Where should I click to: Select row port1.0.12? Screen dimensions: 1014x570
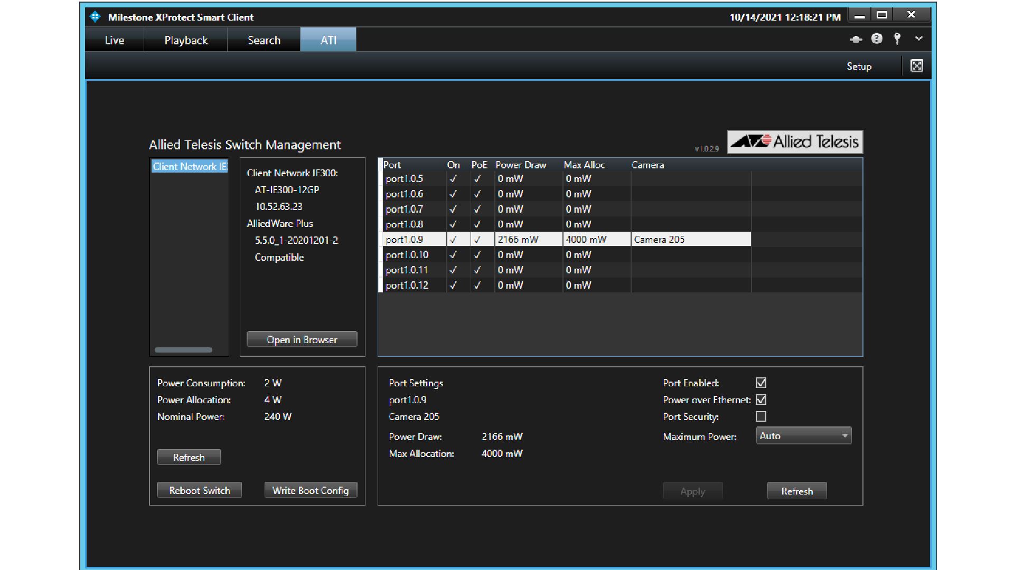567,286
